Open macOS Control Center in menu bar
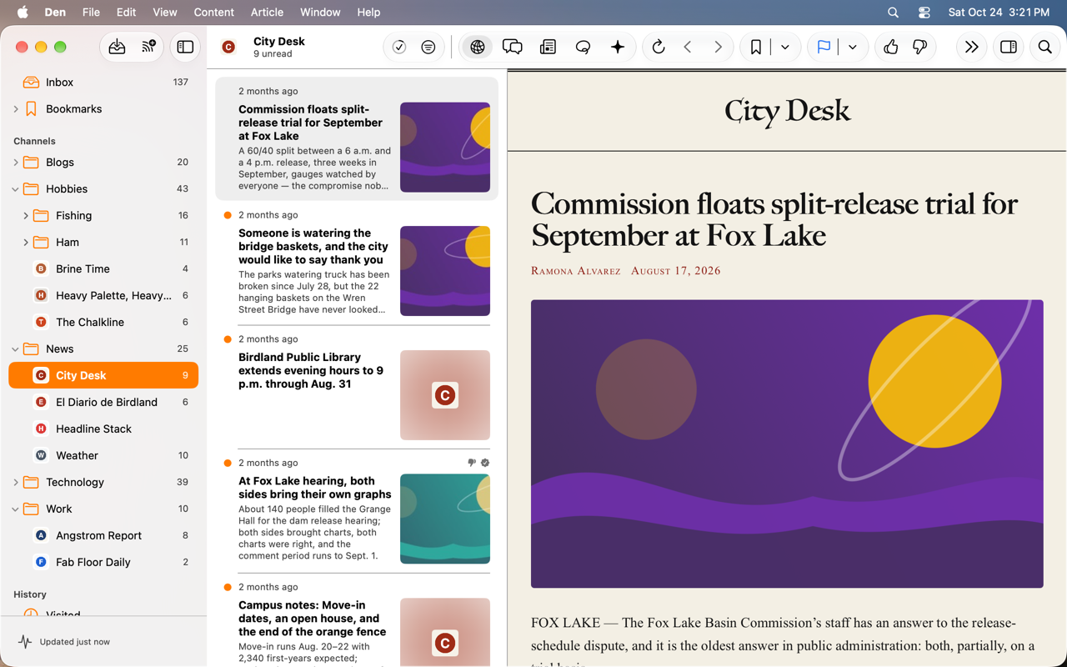This screenshot has height=667, width=1067. [924, 13]
